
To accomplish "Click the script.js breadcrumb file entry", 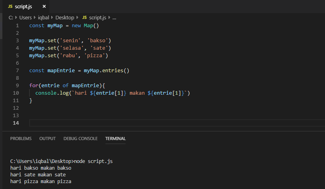I will tap(98, 18).
